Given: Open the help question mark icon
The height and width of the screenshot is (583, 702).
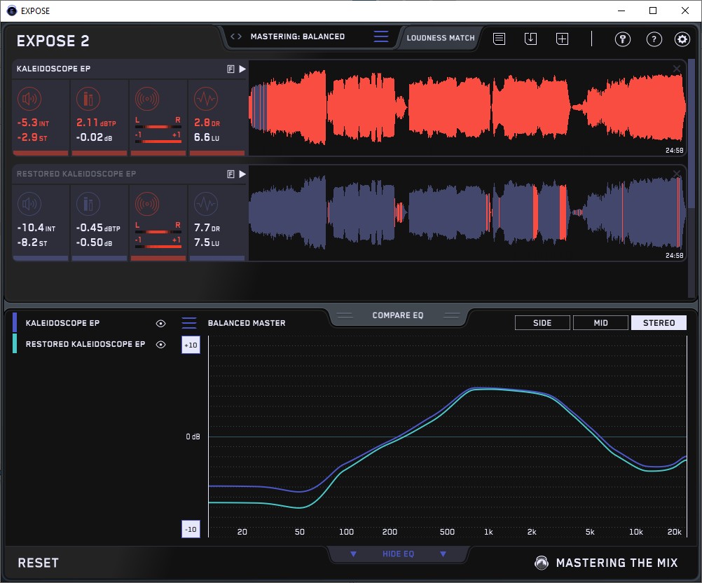Looking at the screenshot, I should [653, 39].
